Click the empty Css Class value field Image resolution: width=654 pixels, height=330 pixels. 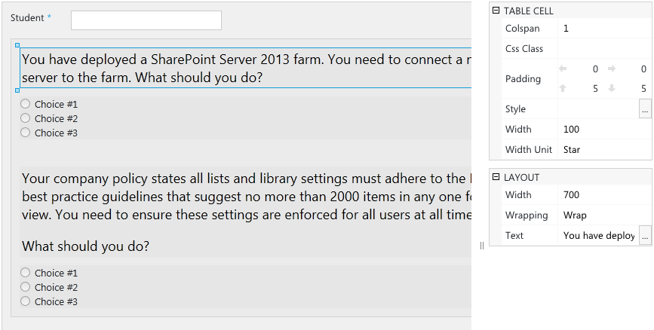[605, 48]
